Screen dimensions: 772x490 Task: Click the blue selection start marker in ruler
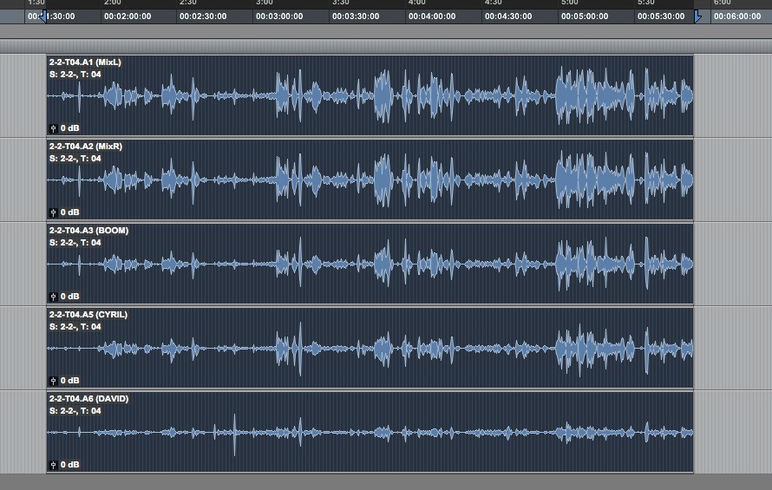(44, 16)
